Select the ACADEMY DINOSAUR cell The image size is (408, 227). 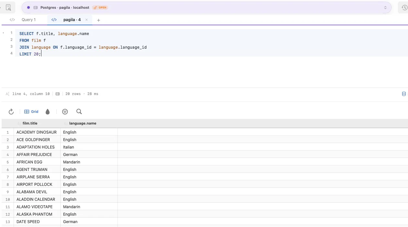[37, 132]
